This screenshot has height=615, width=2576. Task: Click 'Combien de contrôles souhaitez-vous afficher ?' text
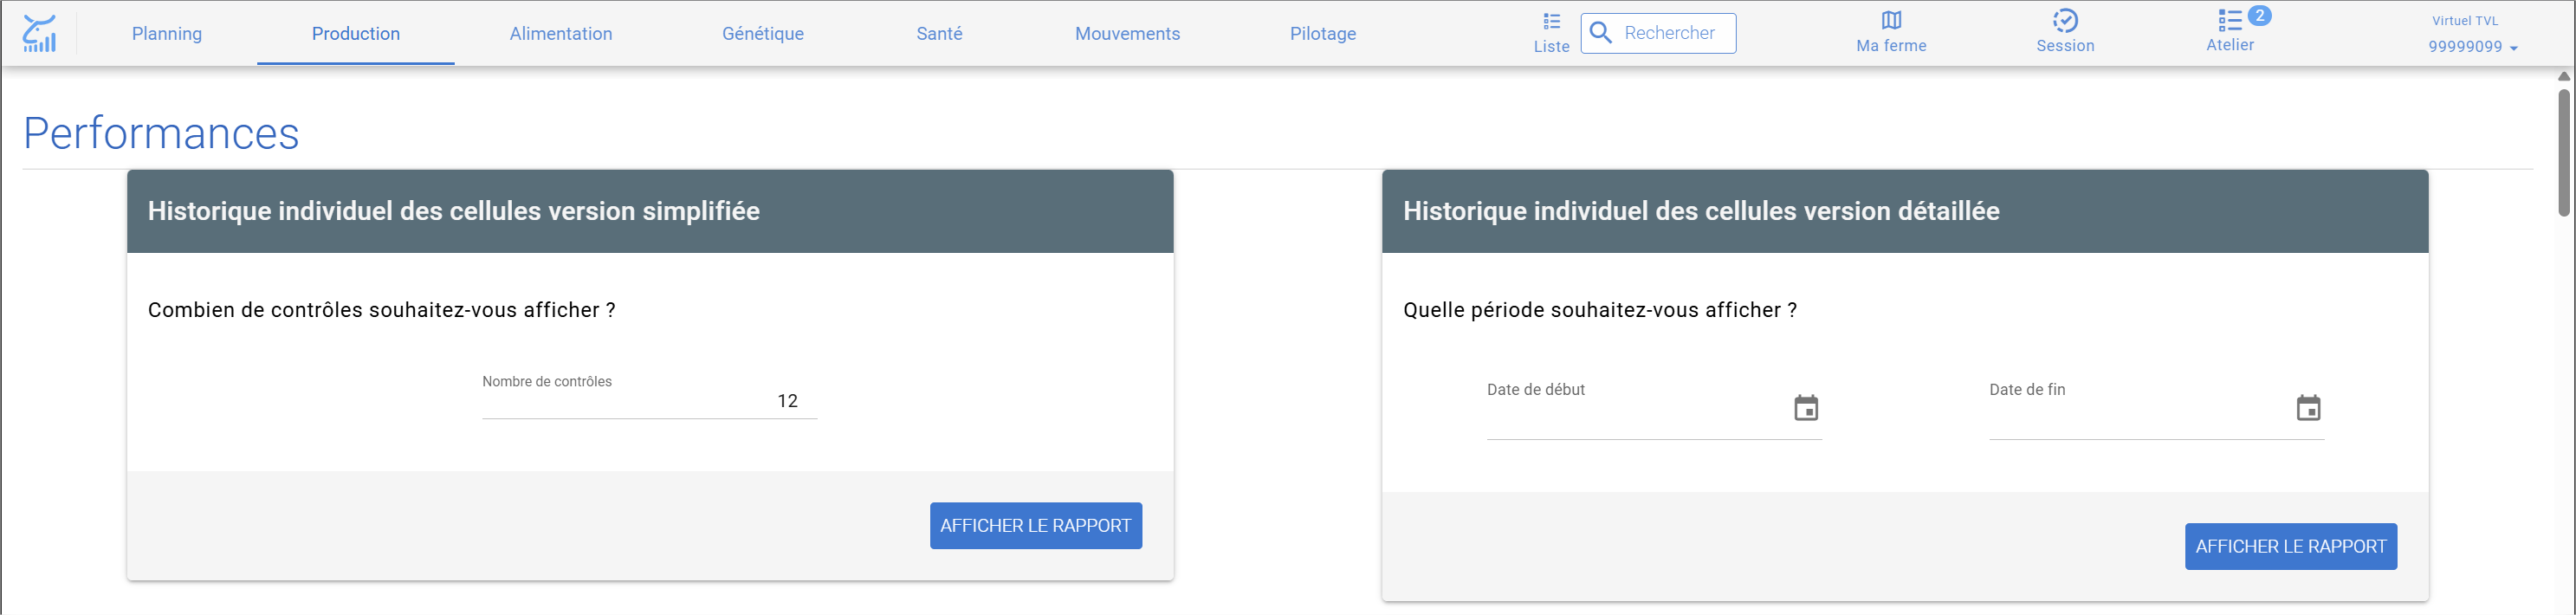pos(382,310)
